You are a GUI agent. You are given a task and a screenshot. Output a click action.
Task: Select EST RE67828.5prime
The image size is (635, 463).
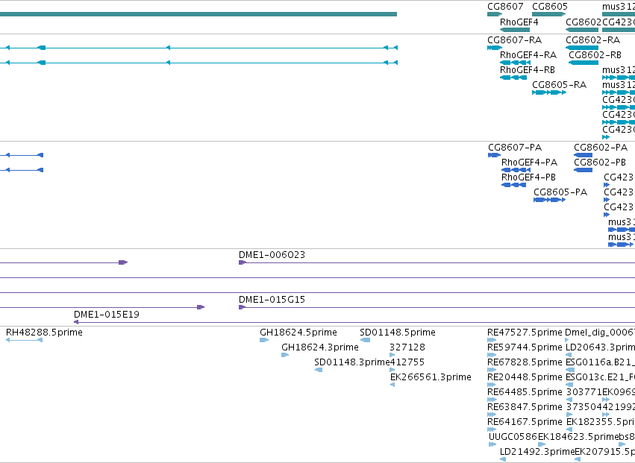coord(525,362)
